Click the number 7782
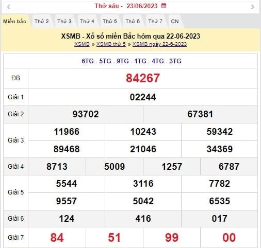This screenshot has width=261, height=248. [x=220, y=184]
